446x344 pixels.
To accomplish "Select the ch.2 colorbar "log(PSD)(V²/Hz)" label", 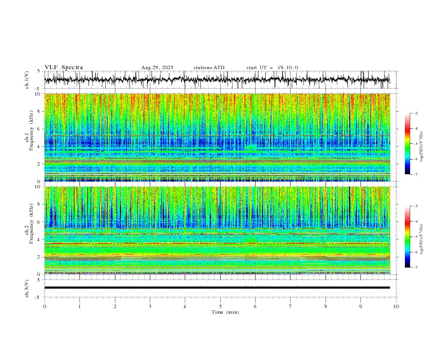I will pos(422,239).
